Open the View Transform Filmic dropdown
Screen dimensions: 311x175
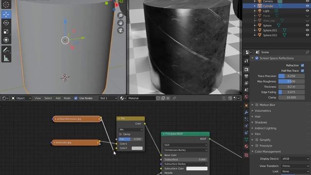(295, 166)
